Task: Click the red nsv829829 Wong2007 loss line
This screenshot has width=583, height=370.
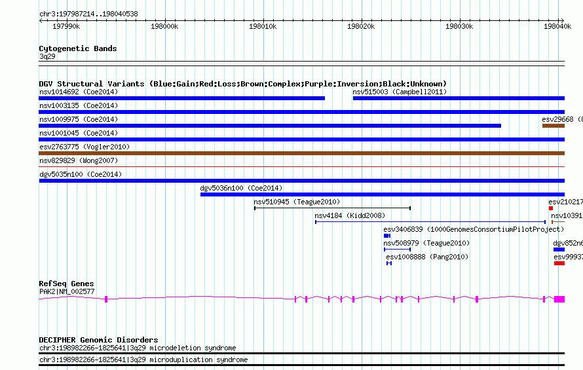Action: click(301, 166)
